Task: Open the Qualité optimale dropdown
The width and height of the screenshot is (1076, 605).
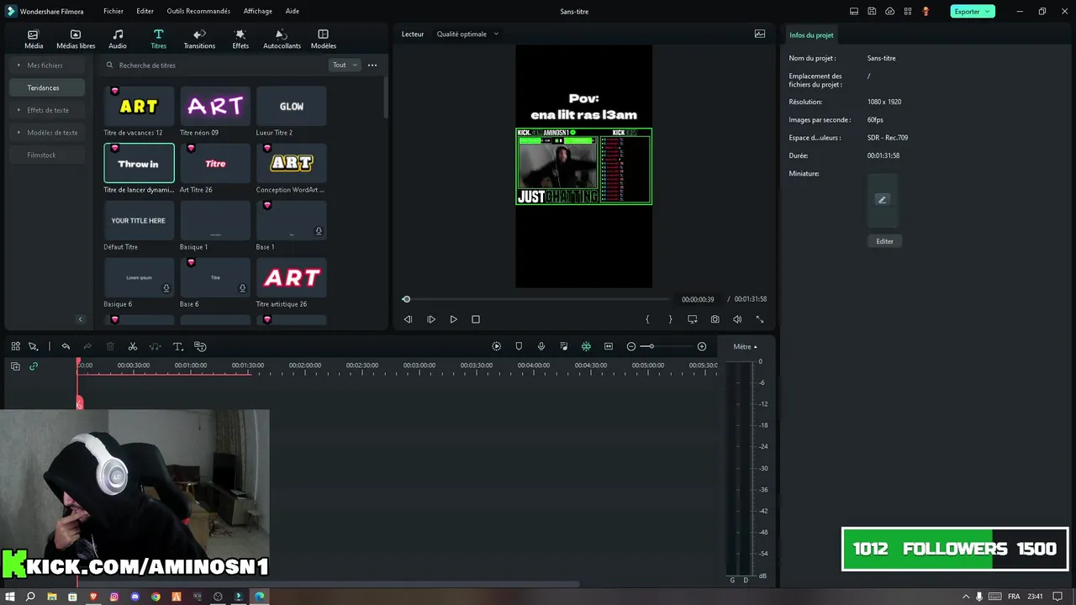Action: coord(467,34)
